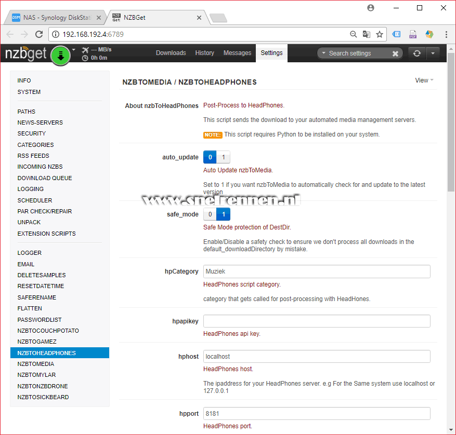456x435 pixels.
Task: Open CATEGORIES section
Action: [35, 145]
